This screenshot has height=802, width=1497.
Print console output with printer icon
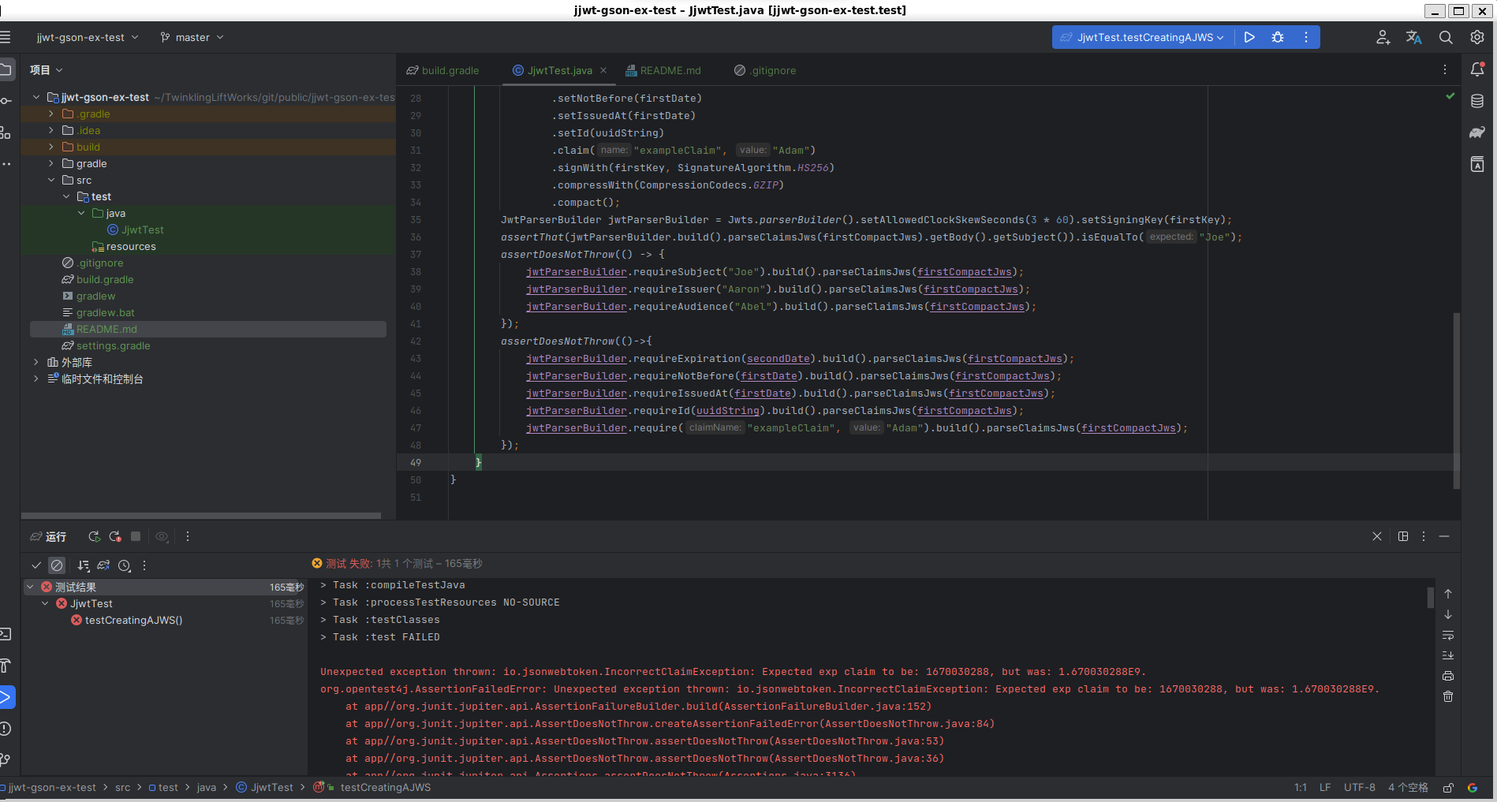tap(1448, 676)
